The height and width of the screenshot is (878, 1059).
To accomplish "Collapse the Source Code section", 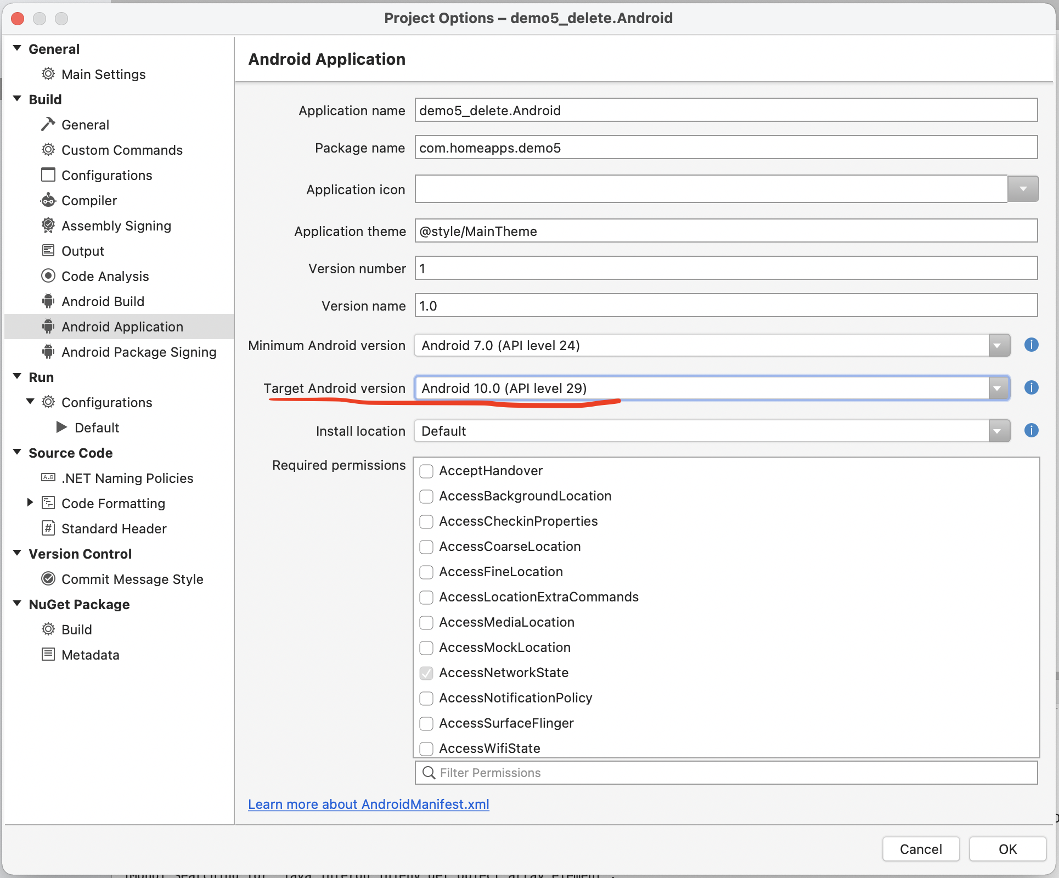I will coord(17,452).
